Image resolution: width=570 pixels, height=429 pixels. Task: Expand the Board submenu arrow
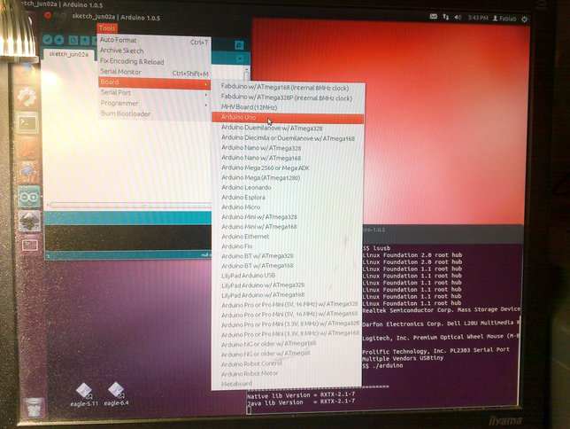click(x=206, y=84)
